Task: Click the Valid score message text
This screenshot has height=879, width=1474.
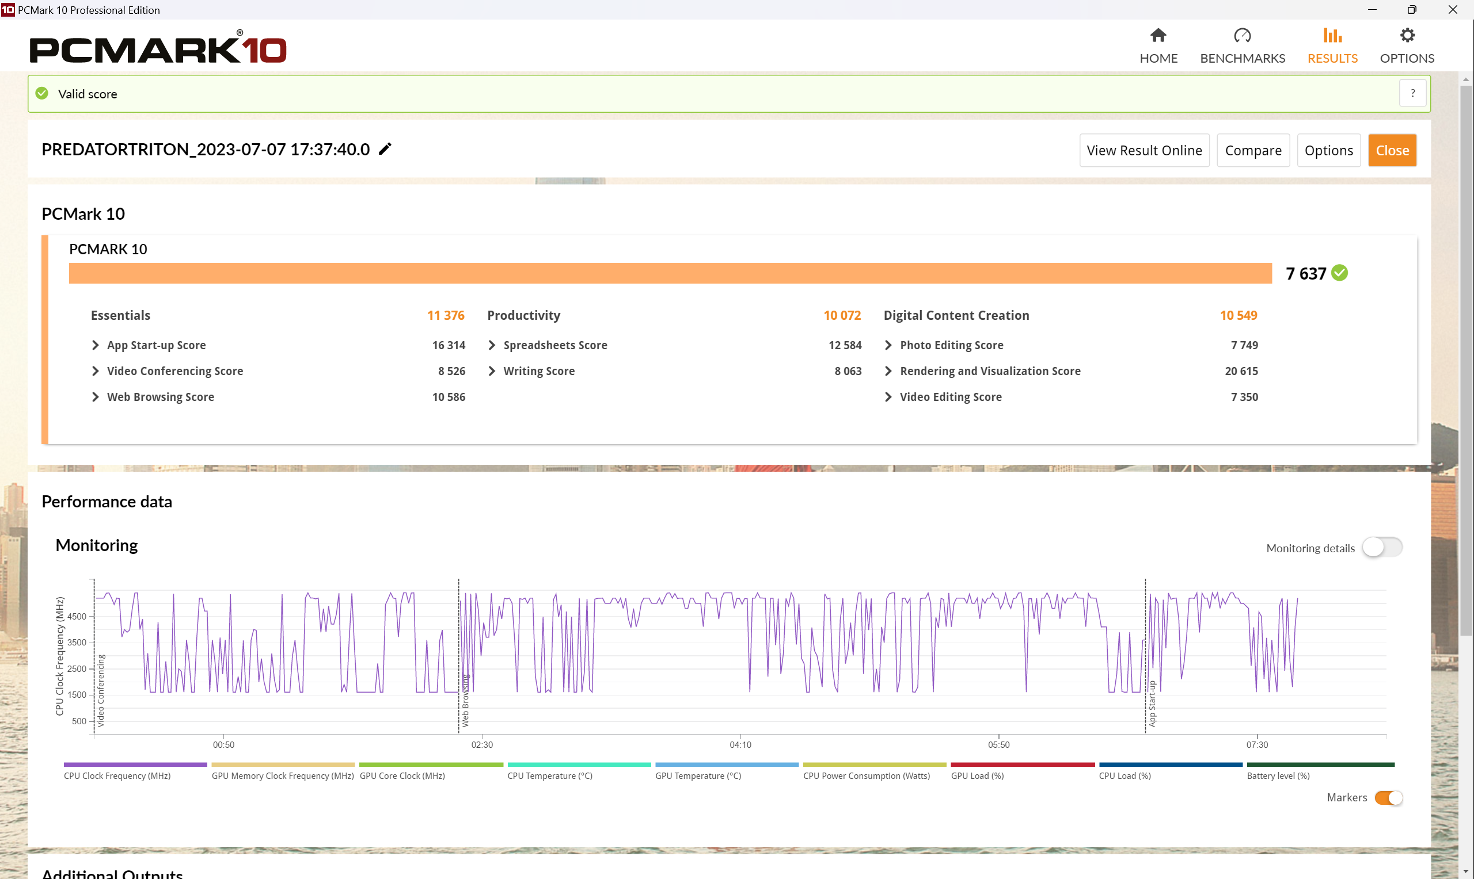Action: coord(88,94)
